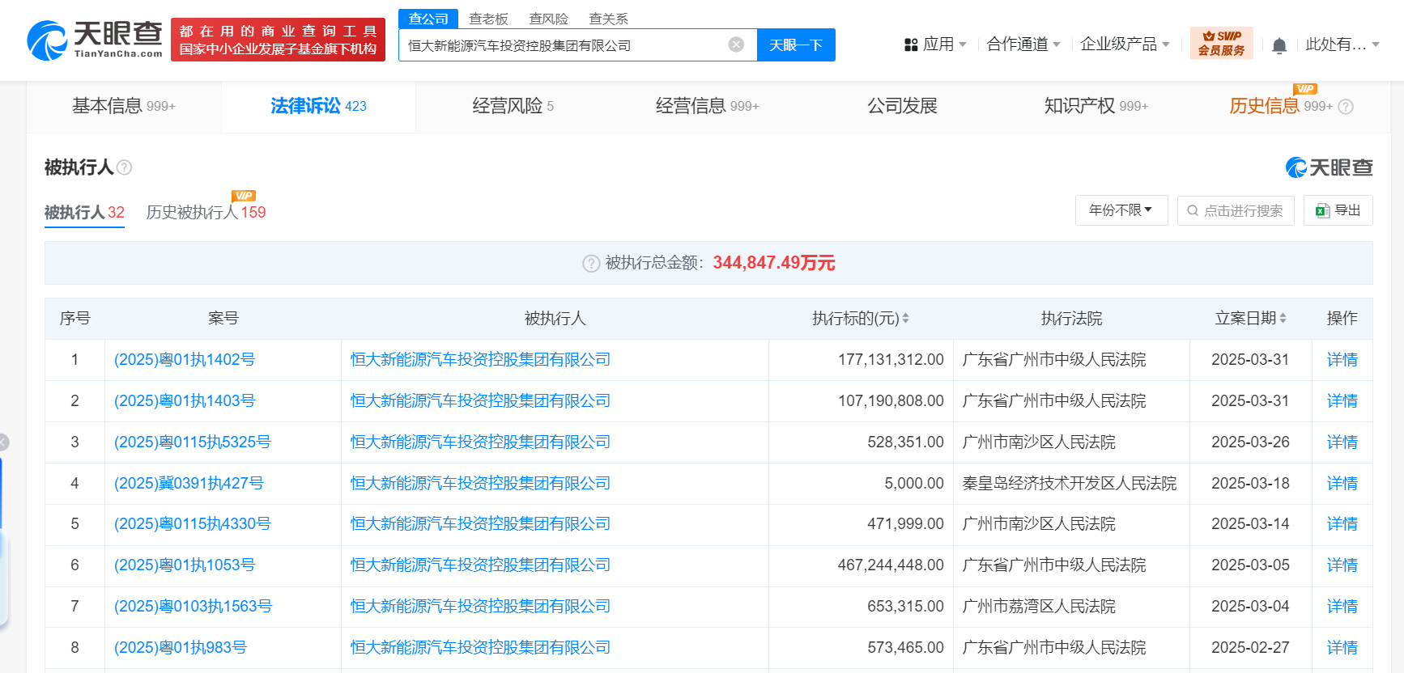The width and height of the screenshot is (1404, 673).
Task: Click the SVIP member service badge
Action: point(1221,43)
